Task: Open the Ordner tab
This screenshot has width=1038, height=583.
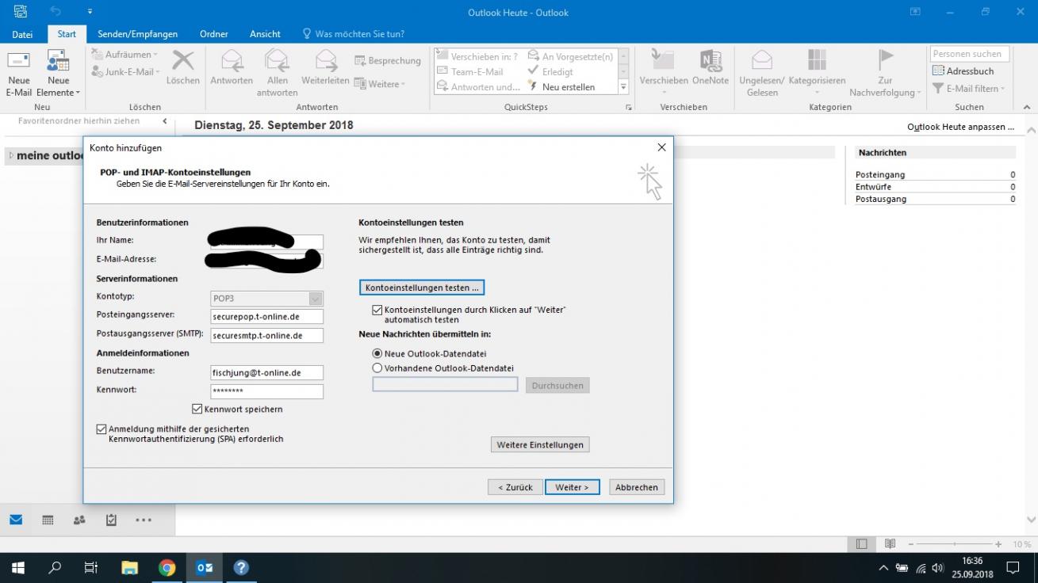Action: 214,34
